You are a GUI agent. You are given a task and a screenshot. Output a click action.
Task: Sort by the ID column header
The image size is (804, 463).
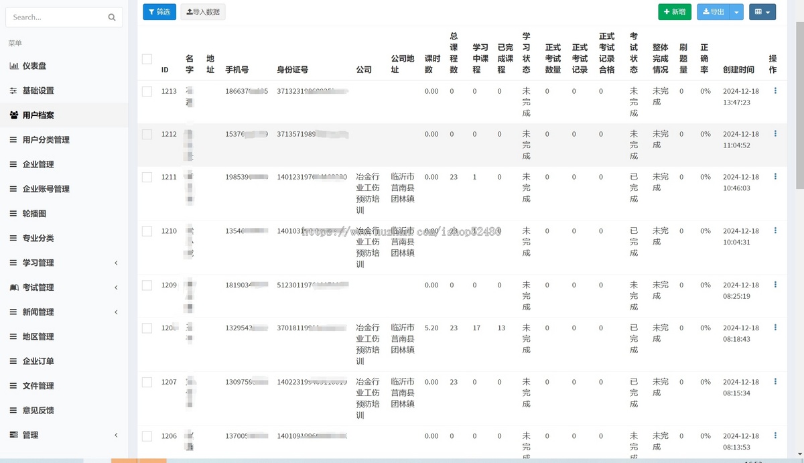click(x=165, y=70)
